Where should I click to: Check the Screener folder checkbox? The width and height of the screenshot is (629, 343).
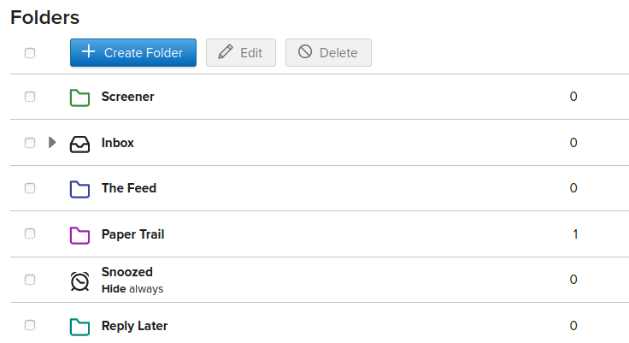[30, 97]
